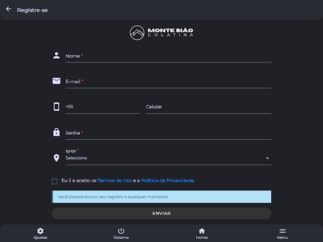Screen dimensions: 323x242
Task: Click the padlock icon beside Senha
Action: [56, 132]
